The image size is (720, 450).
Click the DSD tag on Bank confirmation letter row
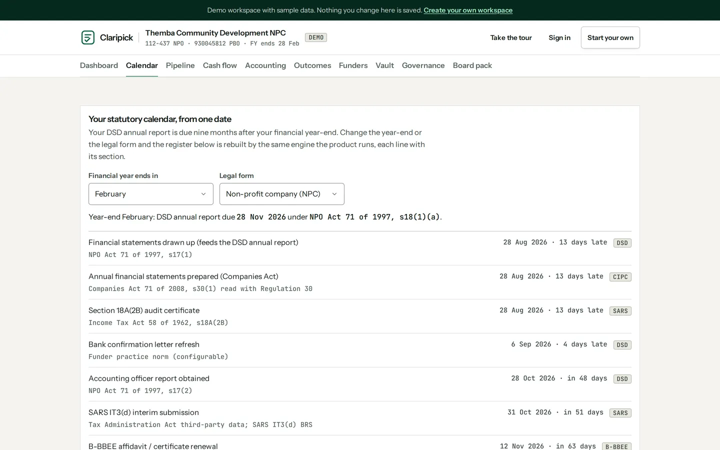coord(622,345)
